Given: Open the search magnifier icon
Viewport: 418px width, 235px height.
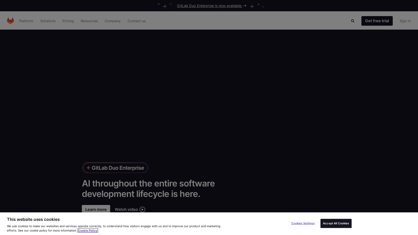Looking at the screenshot, I should tap(353, 21).
